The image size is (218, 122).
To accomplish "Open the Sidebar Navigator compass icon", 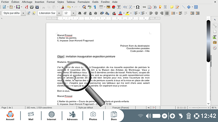I will pyautogui.click(x=215, y=48).
